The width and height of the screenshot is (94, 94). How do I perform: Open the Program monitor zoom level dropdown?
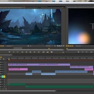pos(79,46)
